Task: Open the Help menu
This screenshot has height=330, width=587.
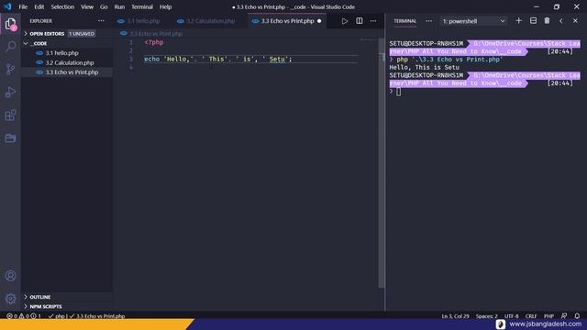Action: coord(165,6)
